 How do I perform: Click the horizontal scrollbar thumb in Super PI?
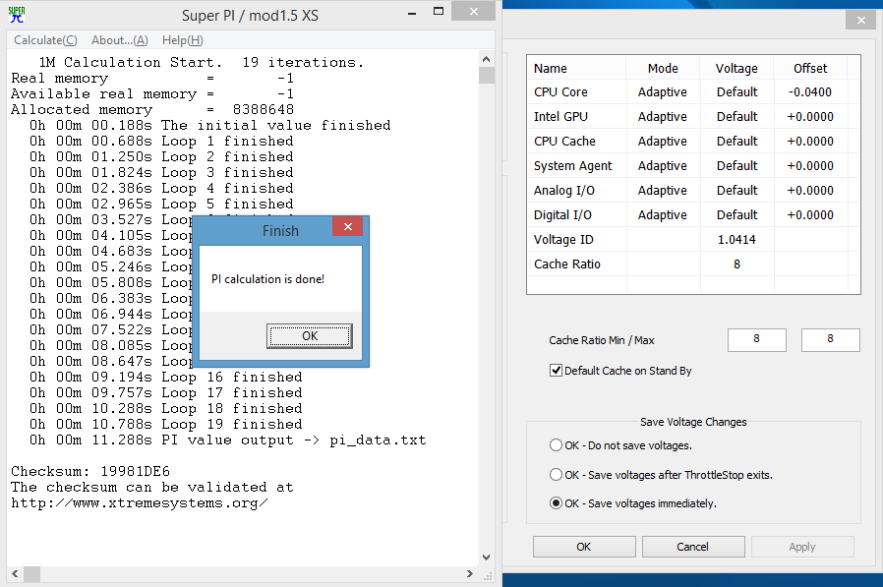(31, 573)
